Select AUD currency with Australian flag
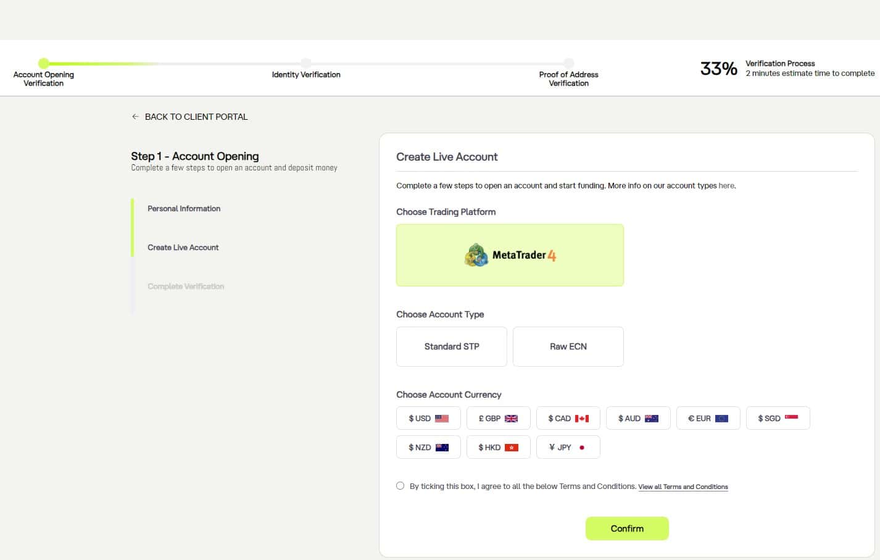This screenshot has width=880, height=560. pyautogui.click(x=638, y=418)
